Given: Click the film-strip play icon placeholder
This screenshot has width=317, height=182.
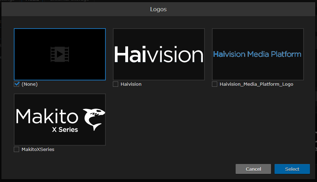Looking at the screenshot, I should pyautogui.click(x=59, y=54).
